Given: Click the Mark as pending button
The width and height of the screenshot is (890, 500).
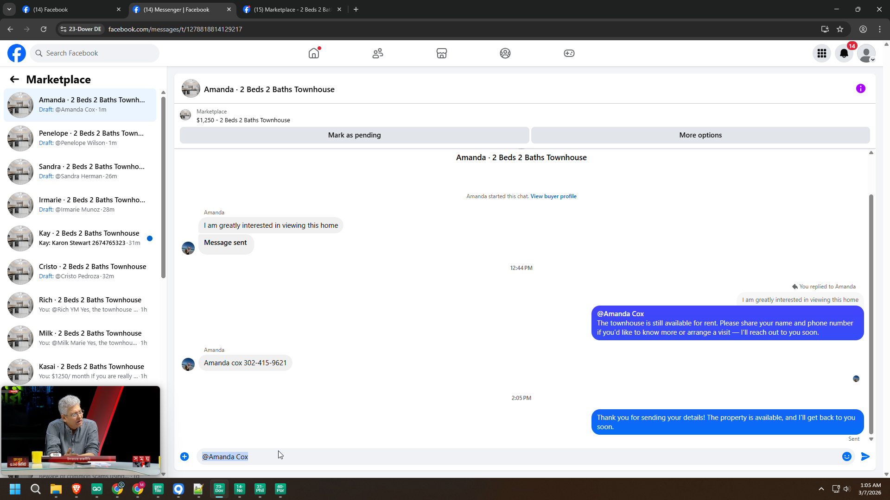Looking at the screenshot, I should pos(354,135).
